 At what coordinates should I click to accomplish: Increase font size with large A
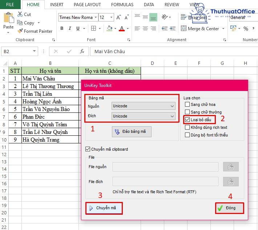coord(118,17)
